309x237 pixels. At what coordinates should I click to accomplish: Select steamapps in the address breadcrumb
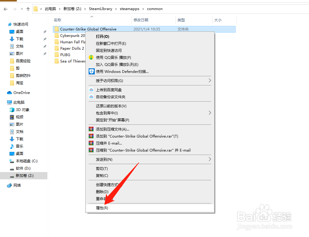(x=130, y=9)
